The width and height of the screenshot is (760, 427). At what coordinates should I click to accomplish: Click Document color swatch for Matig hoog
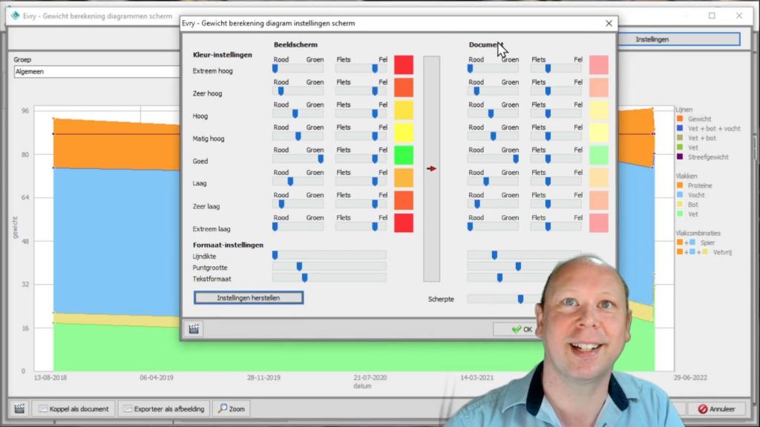pos(599,133)
